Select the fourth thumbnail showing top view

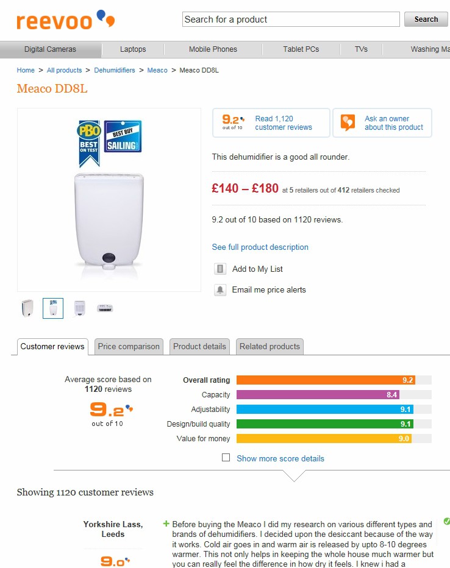coord(105,308)
